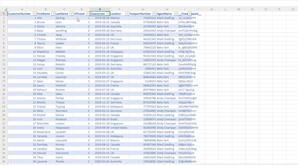The height and width of the screenshot is (165, 298).
Task: Open the LastName filter dropdown
Action: 72,14
